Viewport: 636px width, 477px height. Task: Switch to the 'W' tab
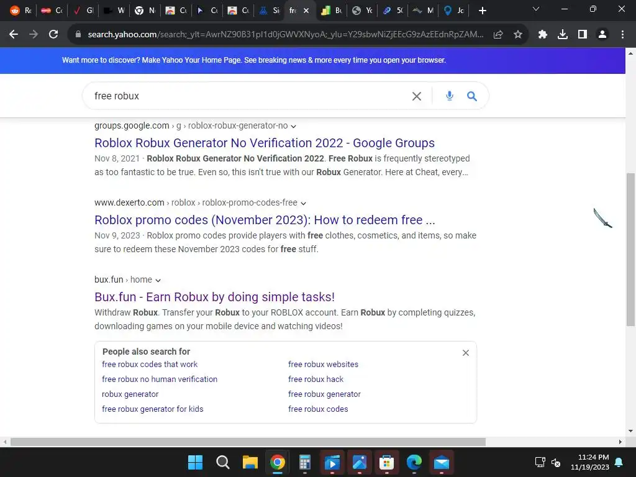(114, 11)
